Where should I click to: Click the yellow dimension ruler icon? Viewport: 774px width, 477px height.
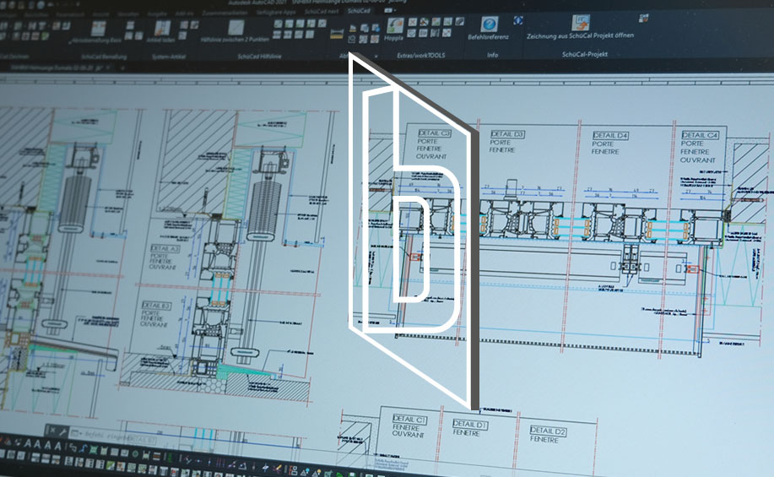[337, 33]
